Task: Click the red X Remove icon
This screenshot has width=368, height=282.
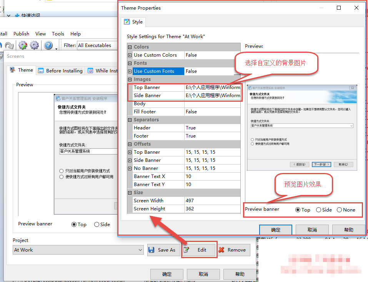Action: coord(221,250)
